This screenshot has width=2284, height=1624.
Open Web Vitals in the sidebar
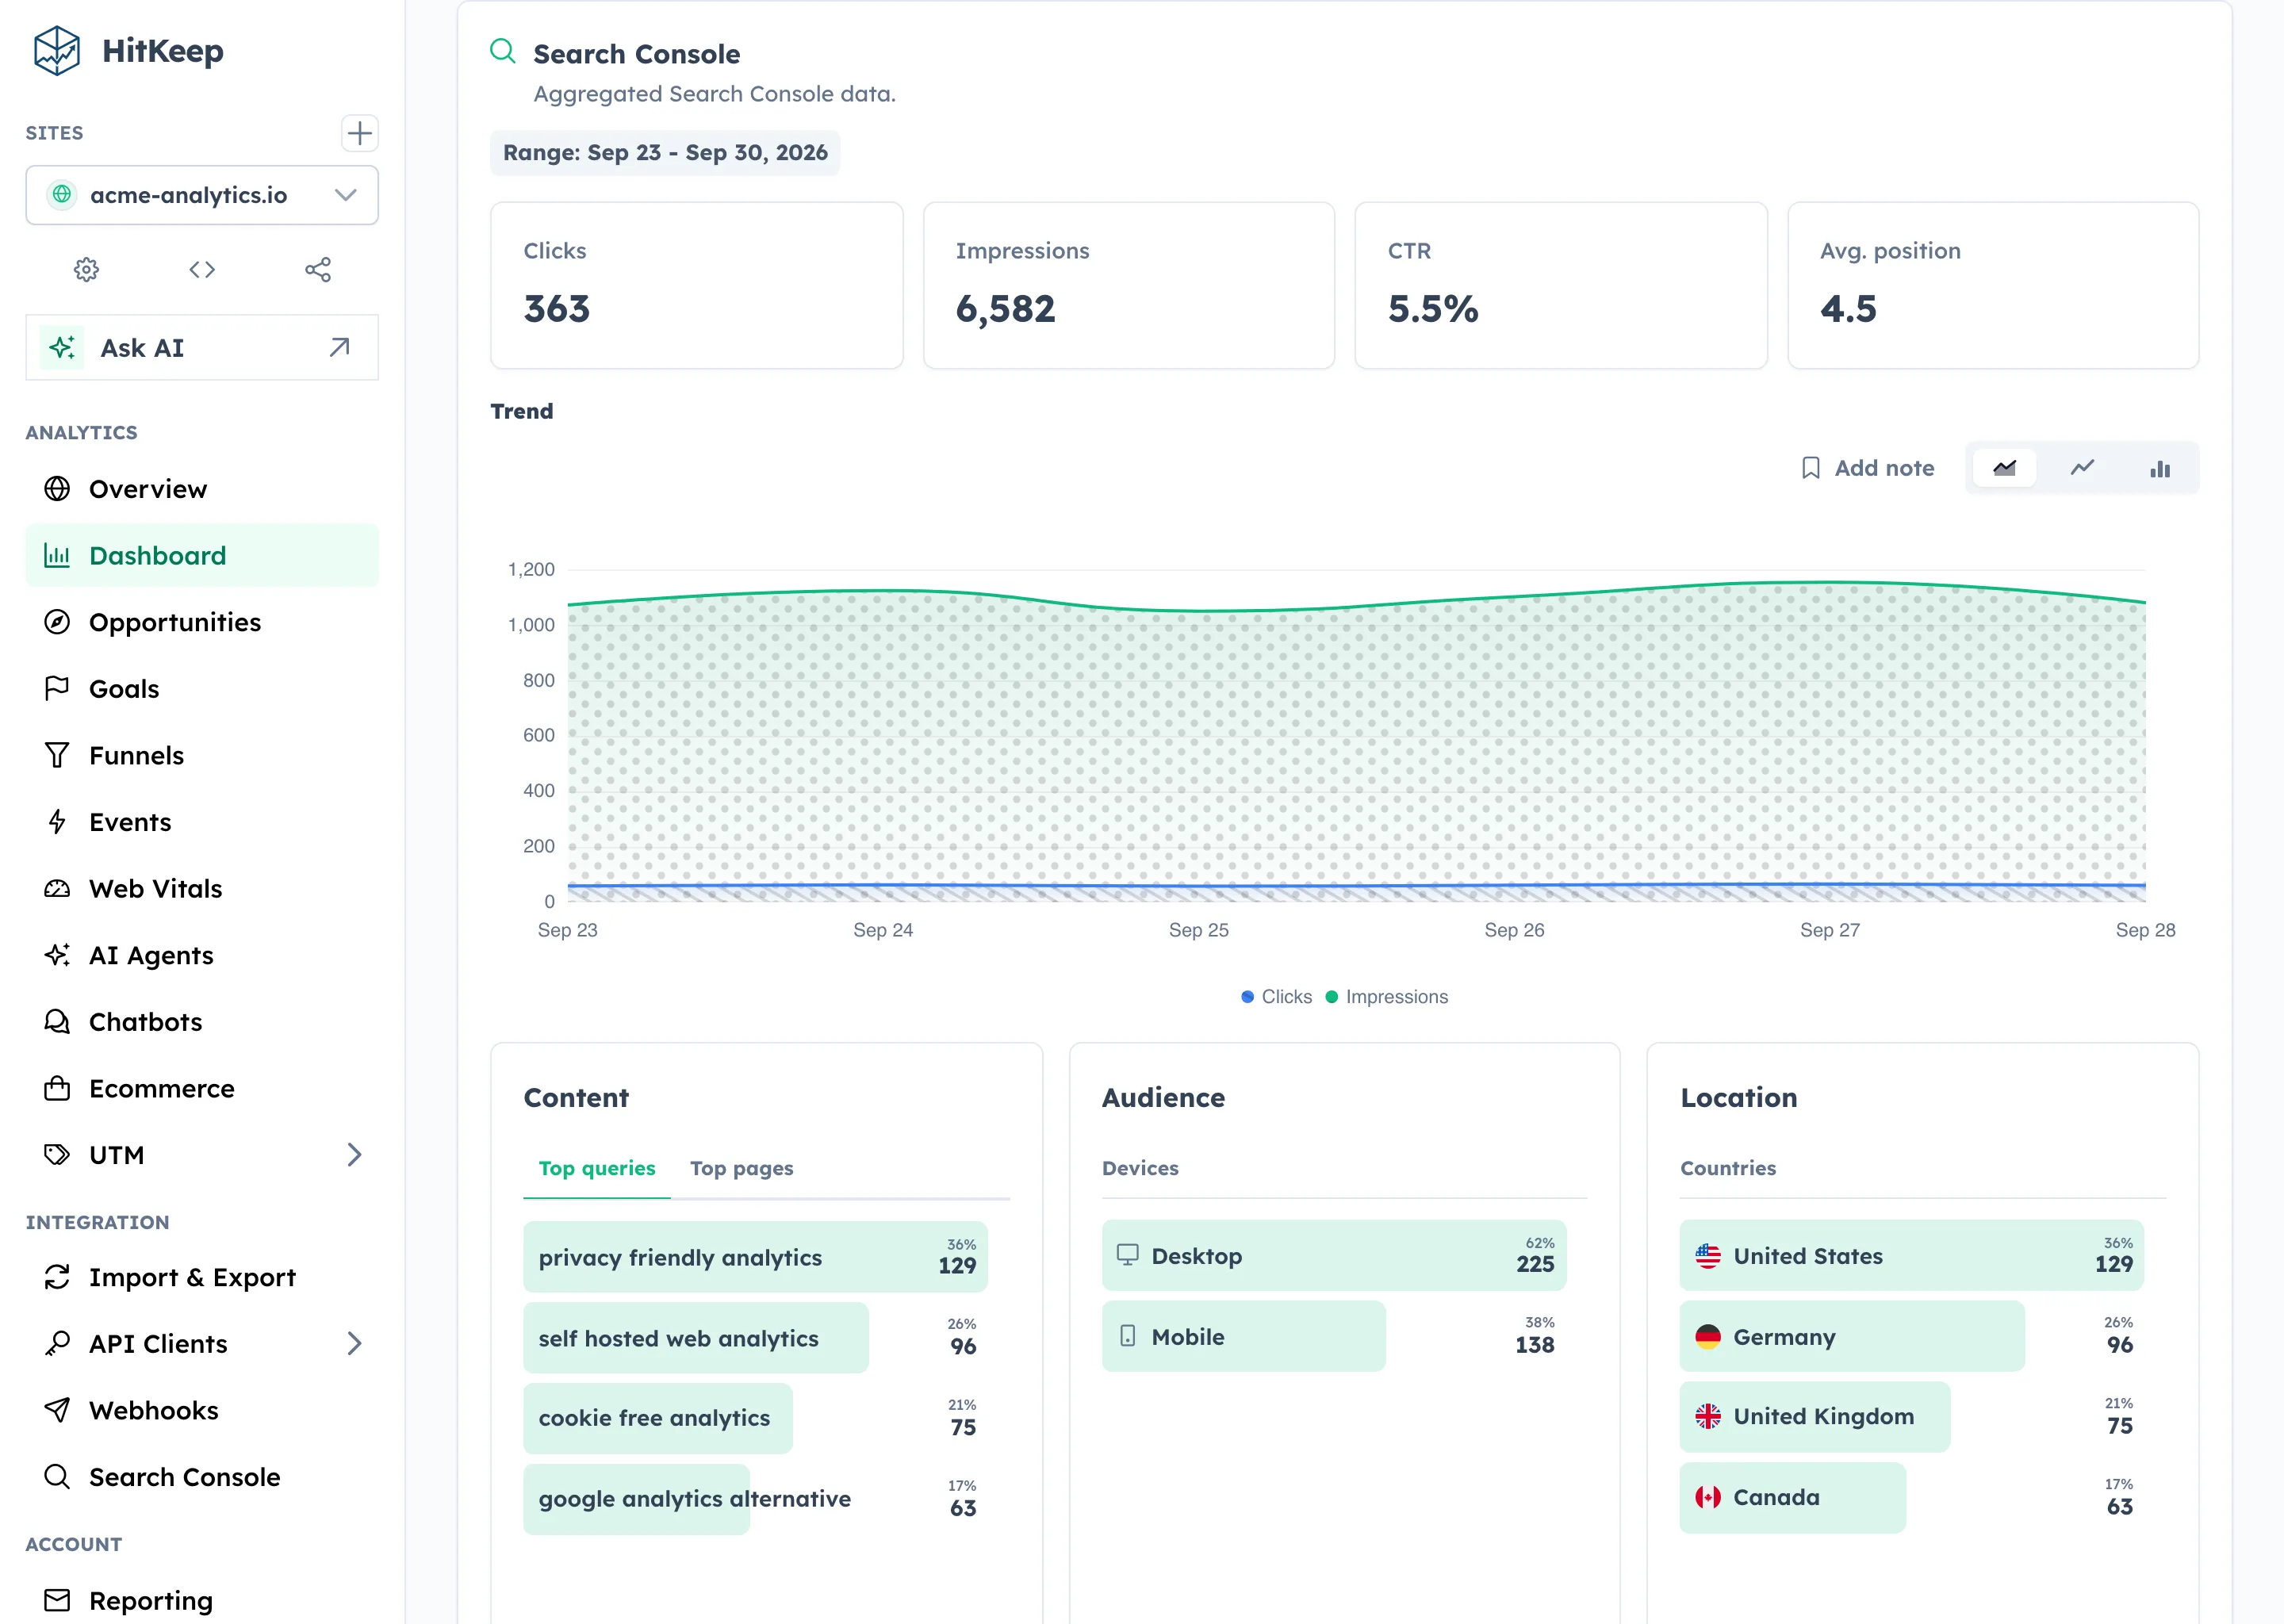[202, 889]
